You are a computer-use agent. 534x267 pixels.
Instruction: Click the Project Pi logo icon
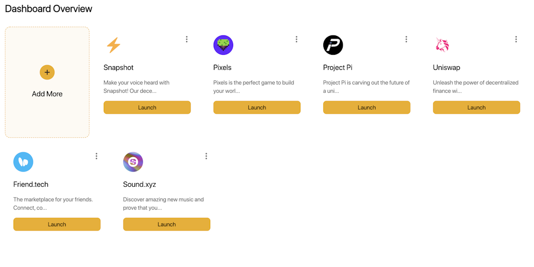(x=333, y=45)
